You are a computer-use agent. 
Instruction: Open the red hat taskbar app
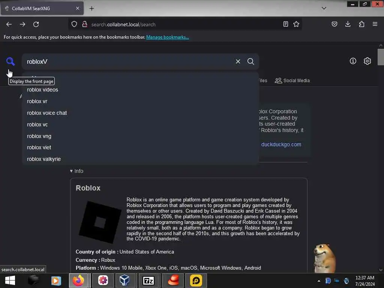pos(174,280)
